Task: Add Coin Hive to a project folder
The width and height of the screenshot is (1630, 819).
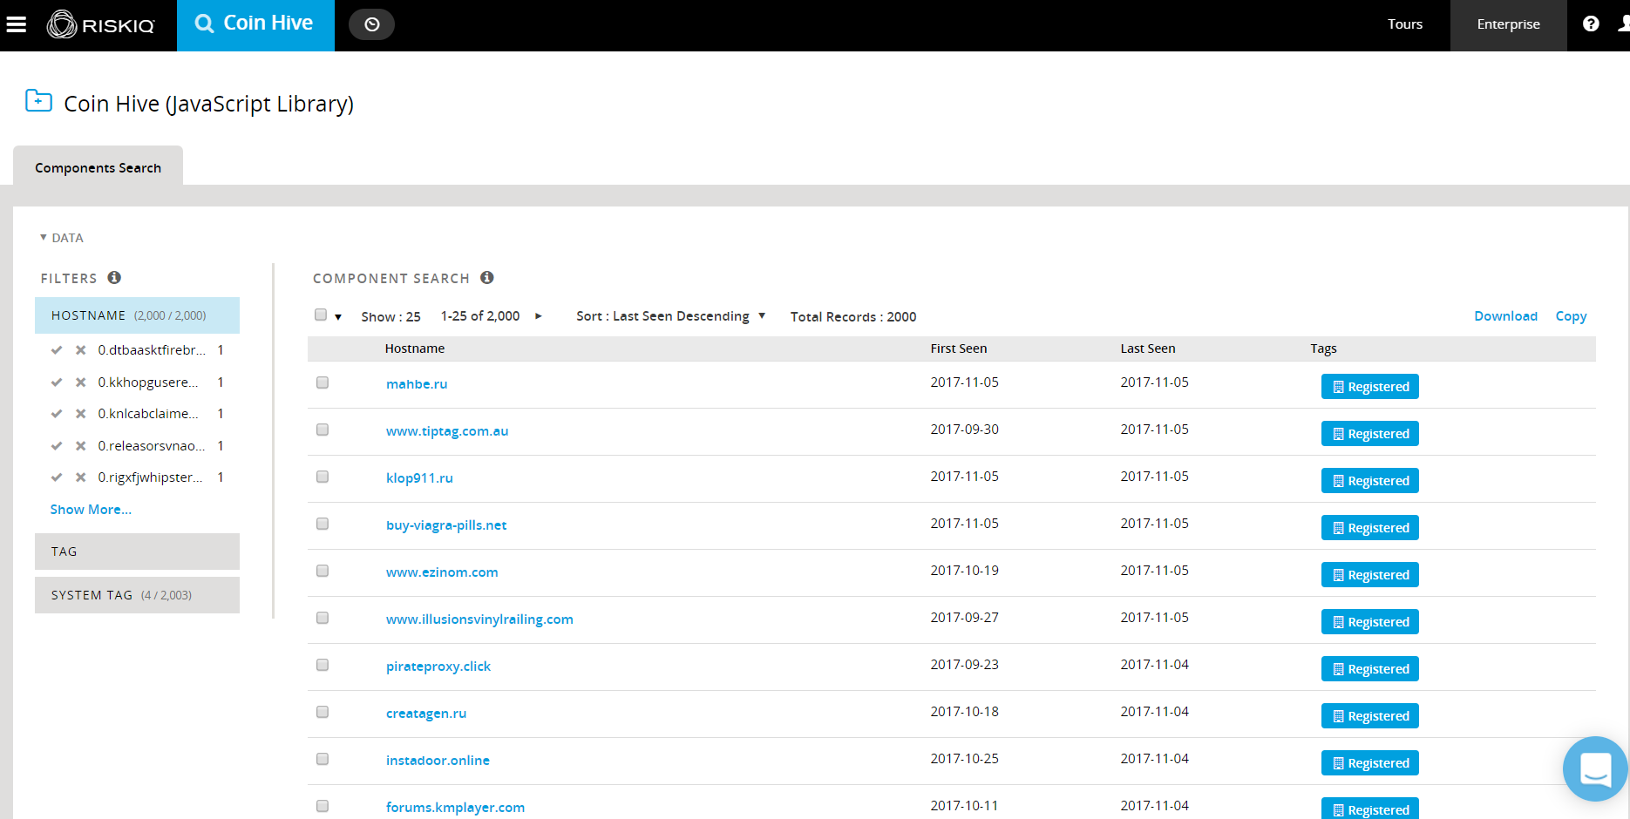Action: pos(38,101)
